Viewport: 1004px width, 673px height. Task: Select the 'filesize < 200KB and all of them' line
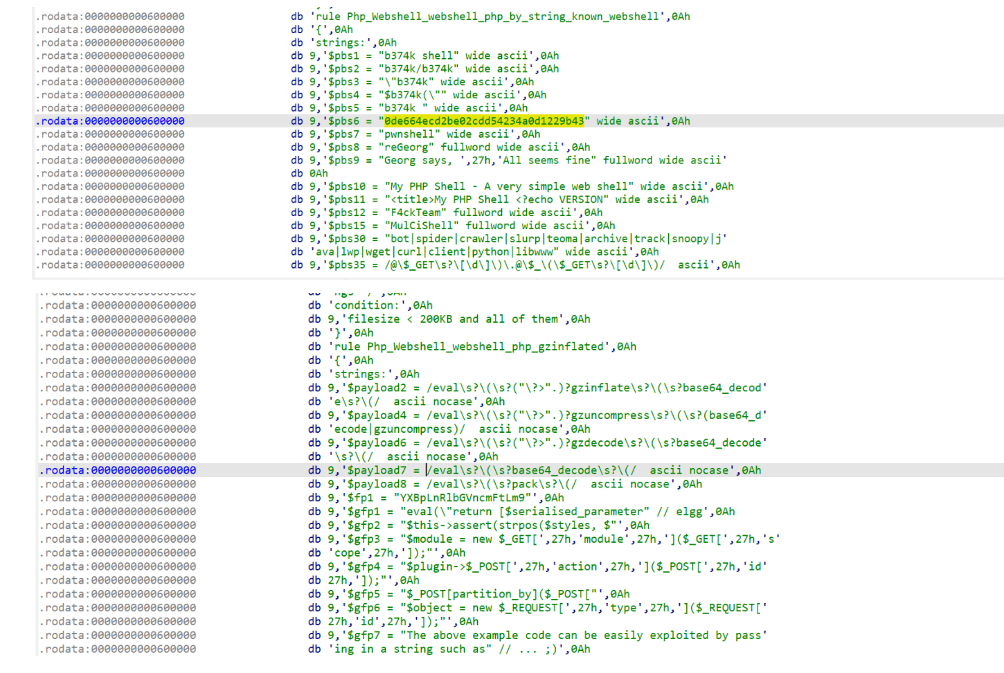pos(459,319)
